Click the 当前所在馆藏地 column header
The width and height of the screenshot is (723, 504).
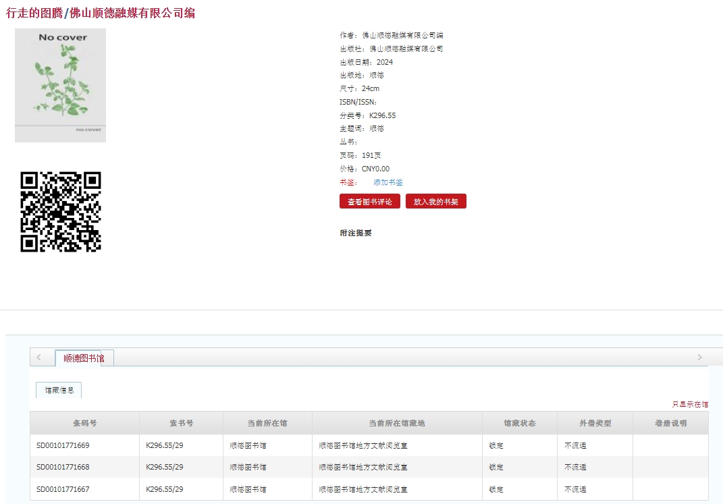[x=397, y=423]
